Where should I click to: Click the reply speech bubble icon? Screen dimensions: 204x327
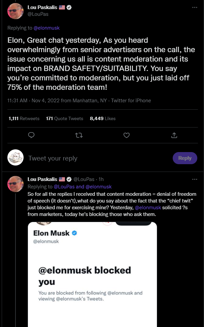(x=31, y=135)
